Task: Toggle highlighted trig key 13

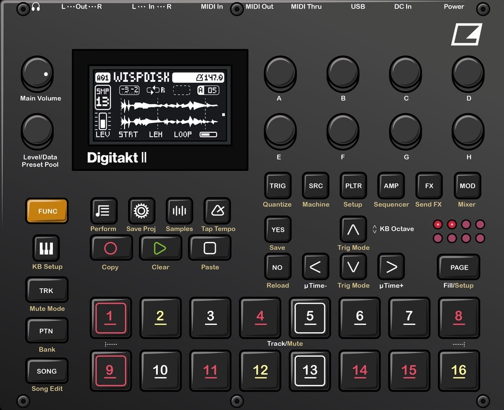Action: [x=310, y=371]
